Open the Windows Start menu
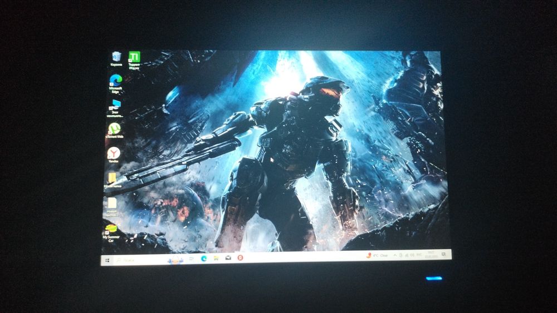 pos(108,260)
